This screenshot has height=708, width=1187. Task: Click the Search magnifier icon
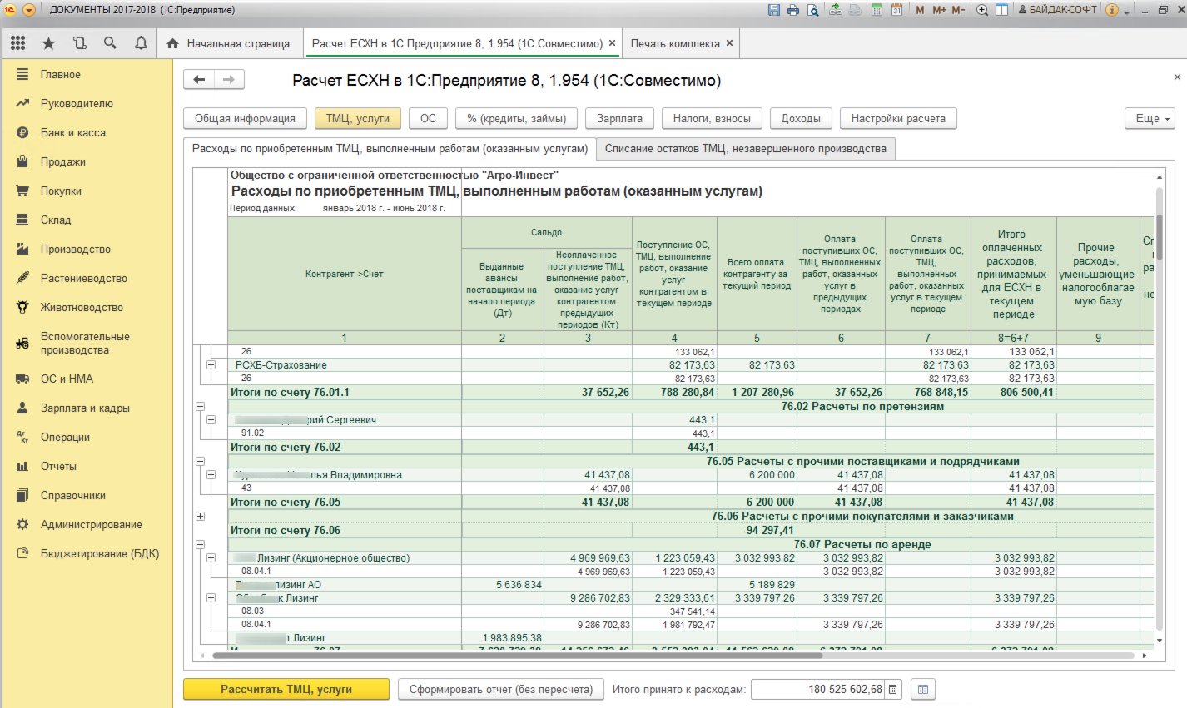click(110, 43)
